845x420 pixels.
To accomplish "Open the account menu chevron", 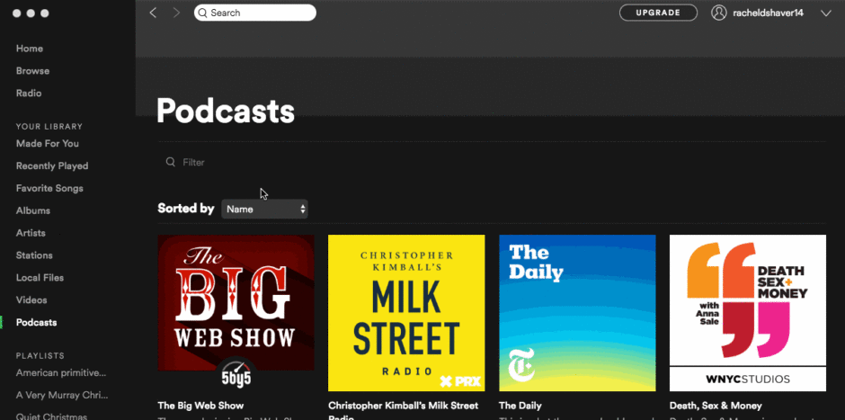I will [825, 13].
